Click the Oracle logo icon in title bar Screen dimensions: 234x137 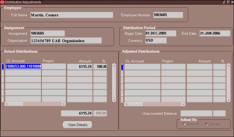pos(2,2)
